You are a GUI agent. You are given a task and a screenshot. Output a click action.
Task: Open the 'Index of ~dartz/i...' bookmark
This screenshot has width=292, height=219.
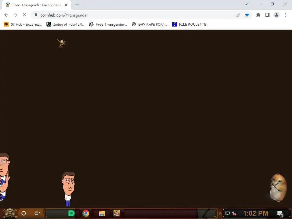(65, 25)
